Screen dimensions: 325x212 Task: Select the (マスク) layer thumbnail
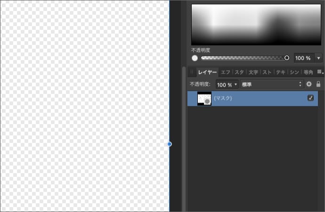(204, 98)
